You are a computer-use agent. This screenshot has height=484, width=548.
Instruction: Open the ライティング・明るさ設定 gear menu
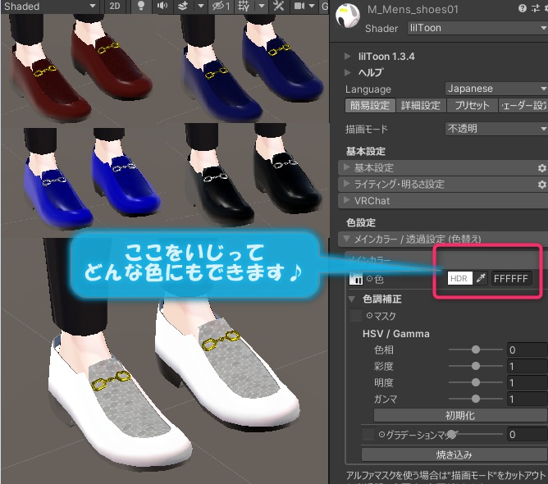(542, 185)
